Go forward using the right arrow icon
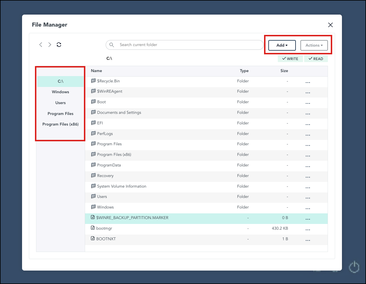Screen dimensions: 366x284 point(49,45)
